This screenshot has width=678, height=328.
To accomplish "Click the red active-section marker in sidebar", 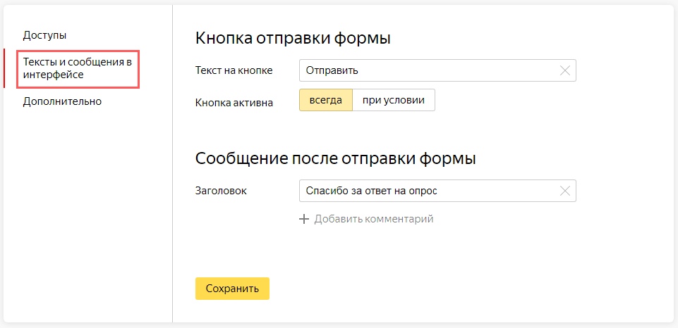I will pos(4,68).
